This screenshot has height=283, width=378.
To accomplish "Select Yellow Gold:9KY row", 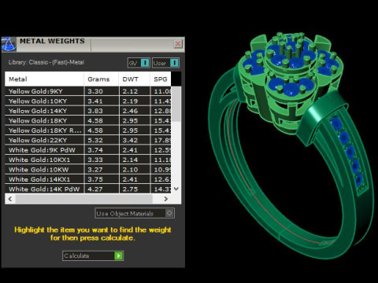I will (x=88, y=91).
